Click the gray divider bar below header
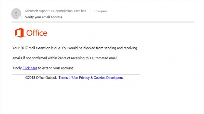The image size is (204, 114). [102, 22]
